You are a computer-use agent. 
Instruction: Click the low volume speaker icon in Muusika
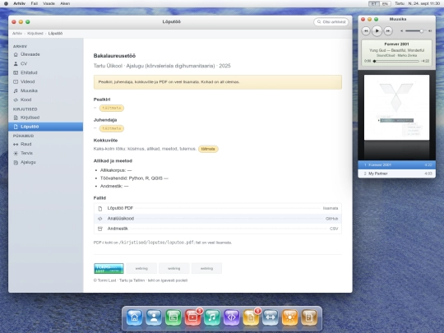(x=401, y=31)
